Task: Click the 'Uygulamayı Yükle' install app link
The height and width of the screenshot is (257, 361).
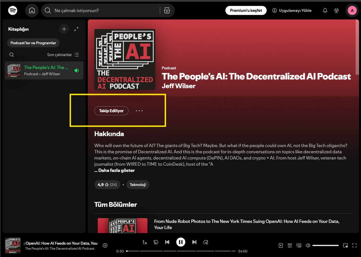Action: click(x=292, y=11)
